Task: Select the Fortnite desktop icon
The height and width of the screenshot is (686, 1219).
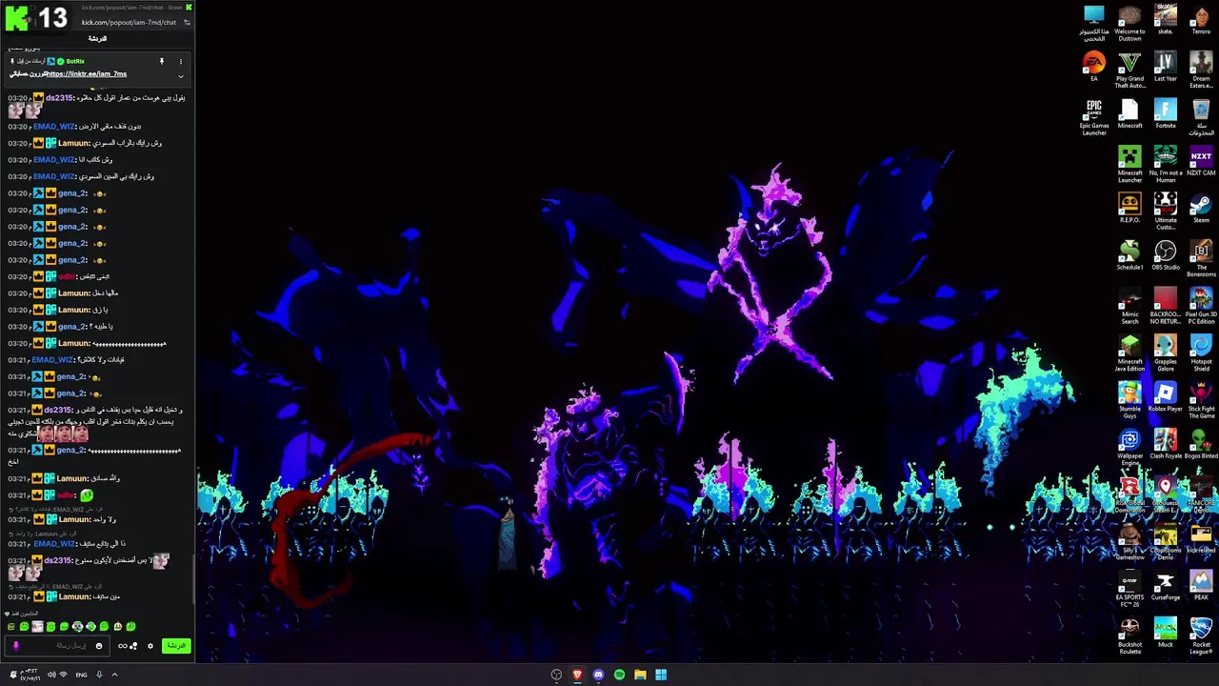Action: [1166, 113]
